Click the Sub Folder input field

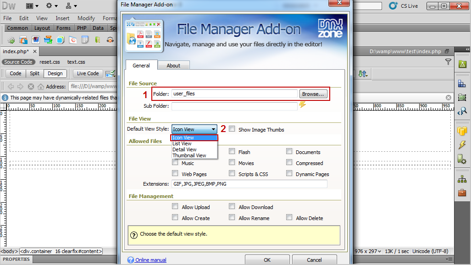(234, 106)
